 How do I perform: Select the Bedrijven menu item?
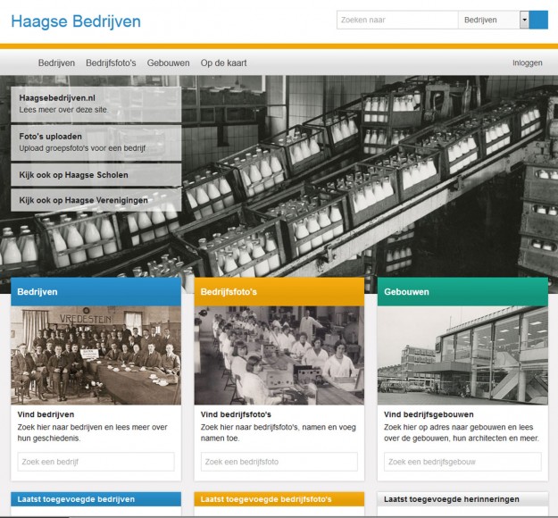(56, 63)
